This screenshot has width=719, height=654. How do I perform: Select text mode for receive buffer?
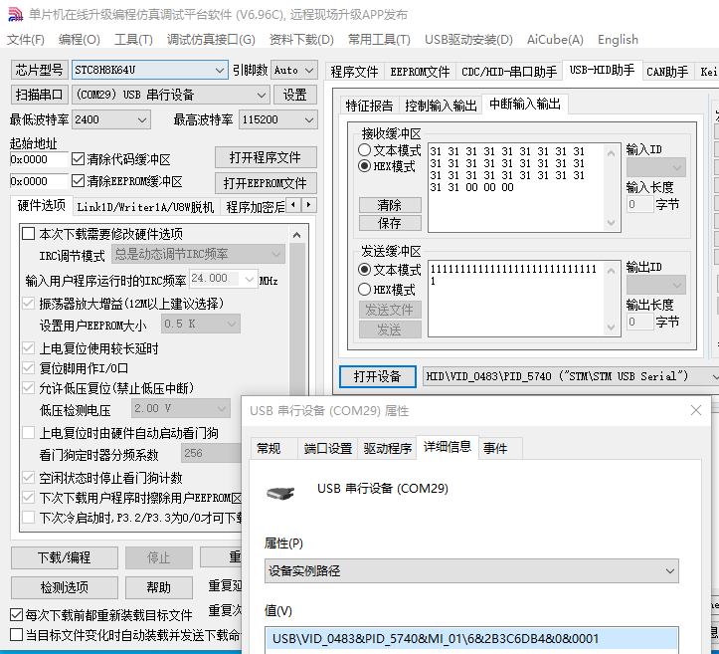point(365,149)
